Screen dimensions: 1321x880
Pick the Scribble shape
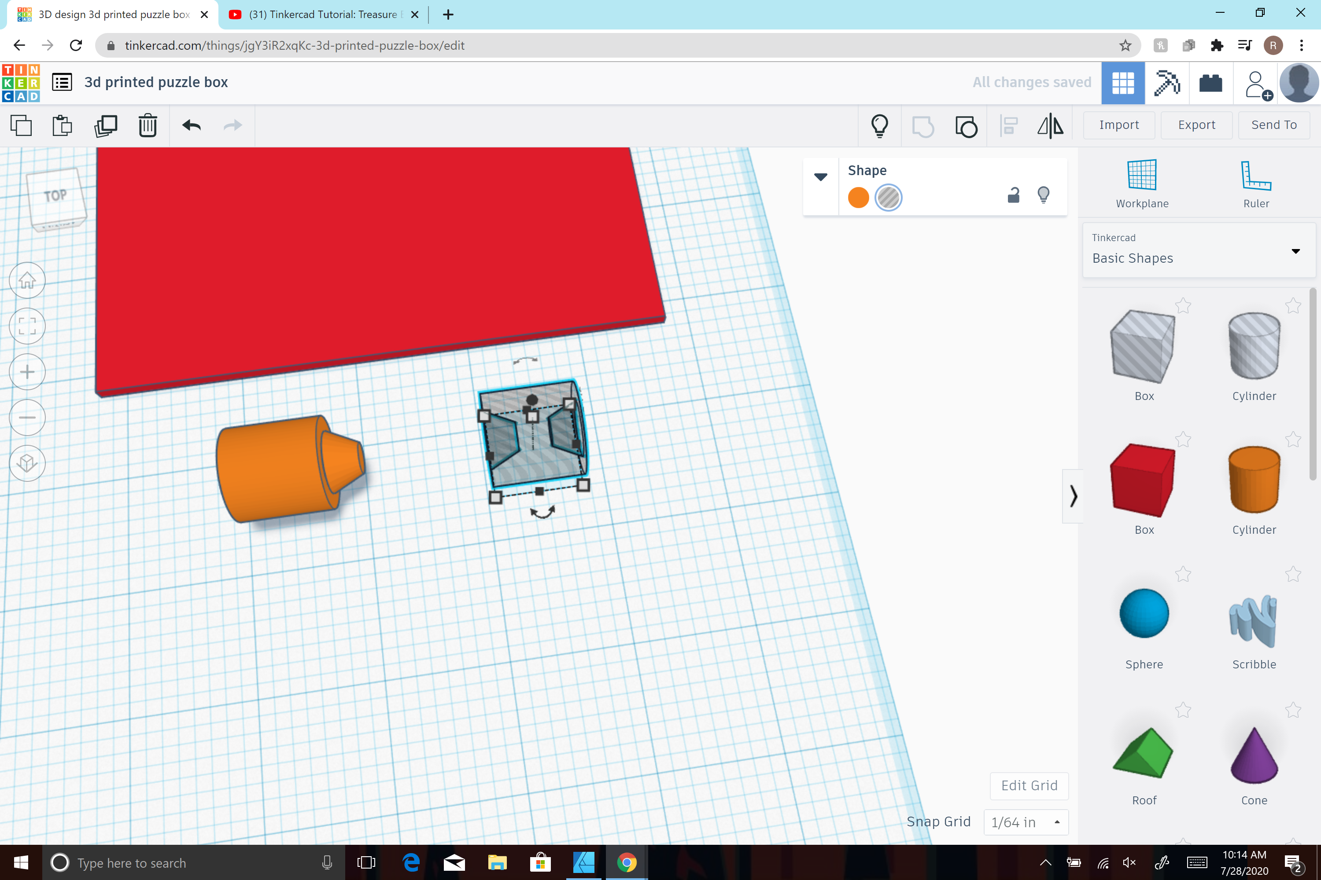1254,621
